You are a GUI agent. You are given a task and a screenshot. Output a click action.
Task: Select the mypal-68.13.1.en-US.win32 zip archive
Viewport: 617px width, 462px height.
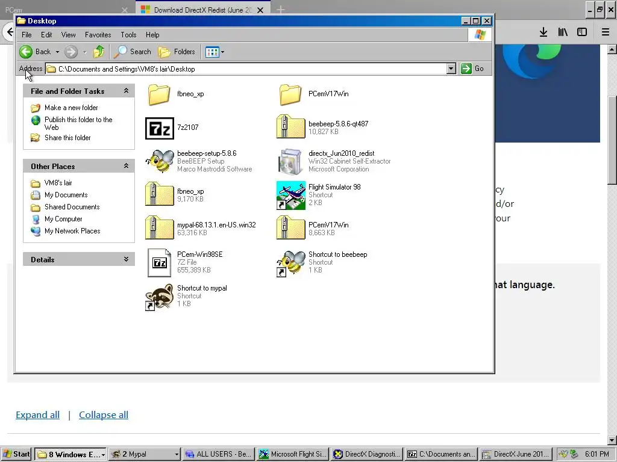pos(159,228)
